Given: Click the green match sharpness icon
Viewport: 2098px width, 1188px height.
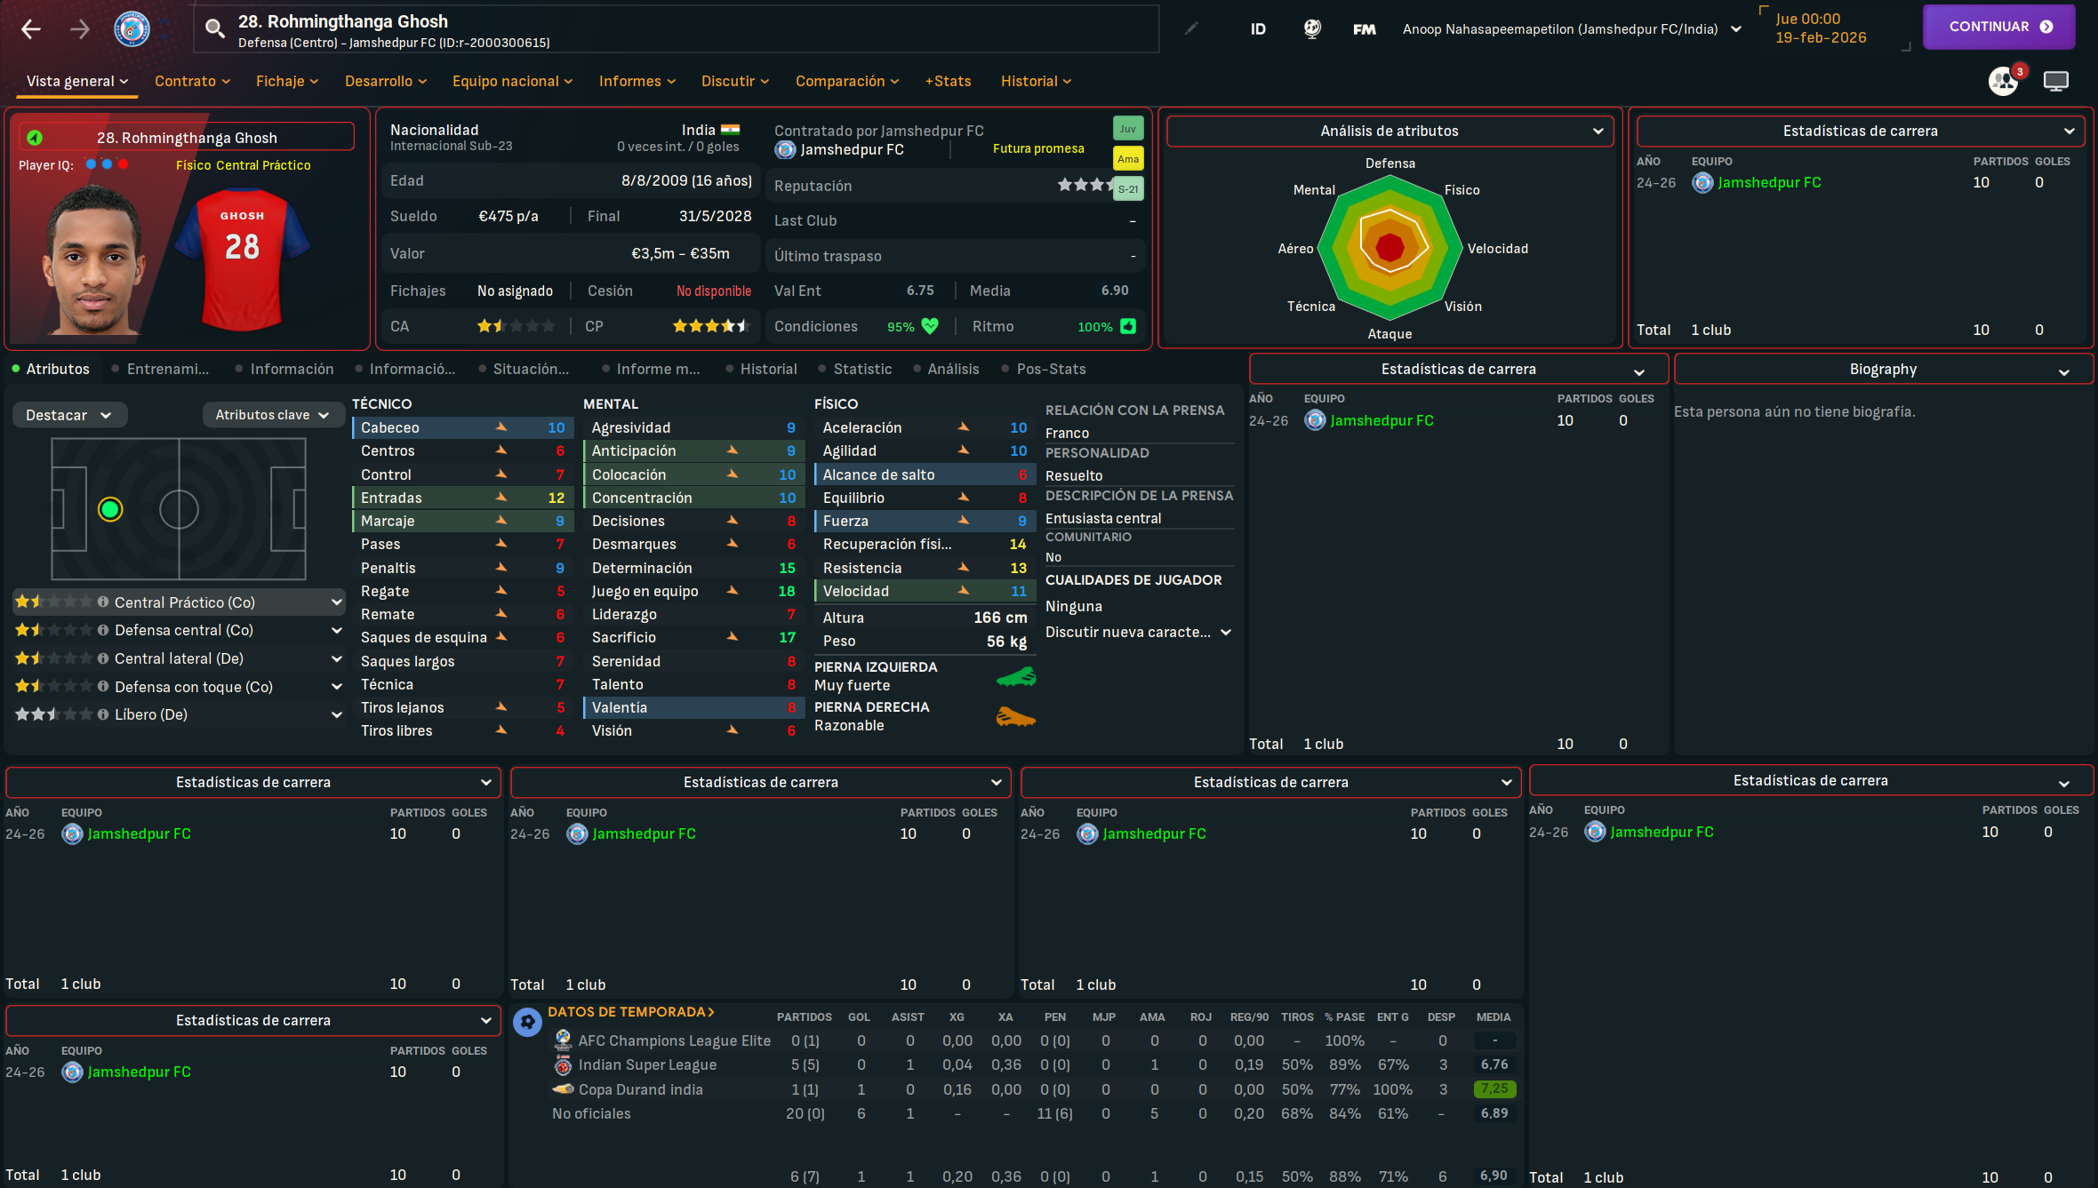Looking at the screenshot, I should tap(1128, 326).
